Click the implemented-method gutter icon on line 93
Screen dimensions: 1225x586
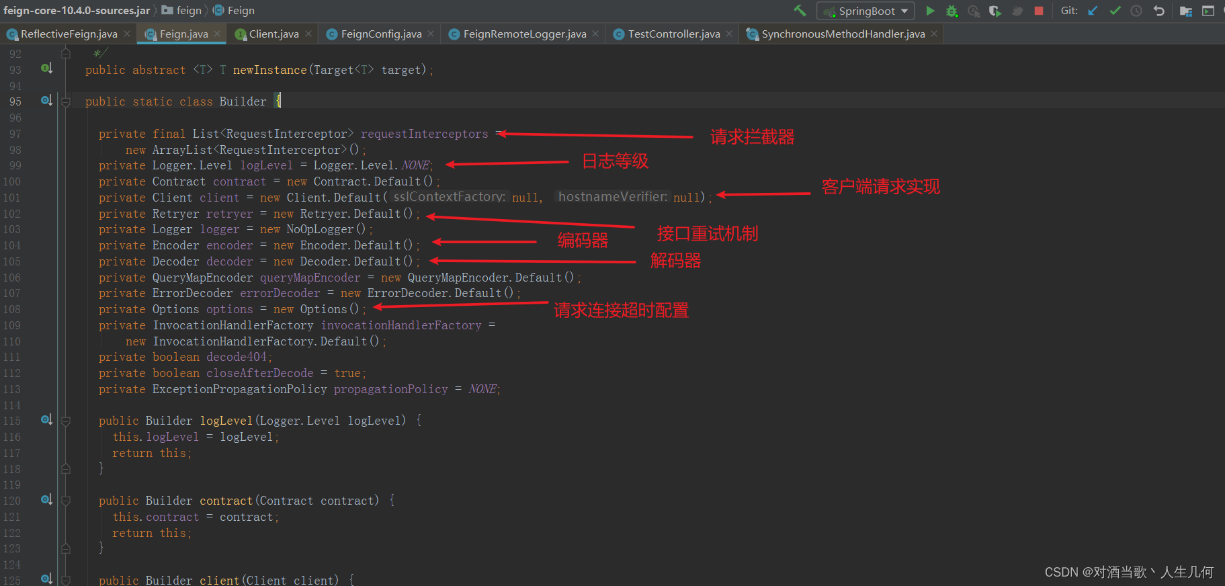46,69
